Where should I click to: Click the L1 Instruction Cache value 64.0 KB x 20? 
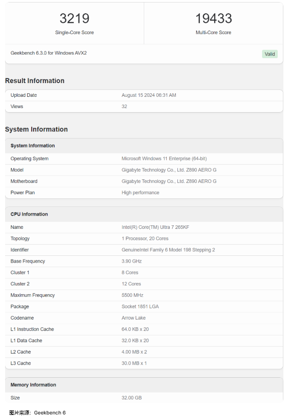[135, 329]
